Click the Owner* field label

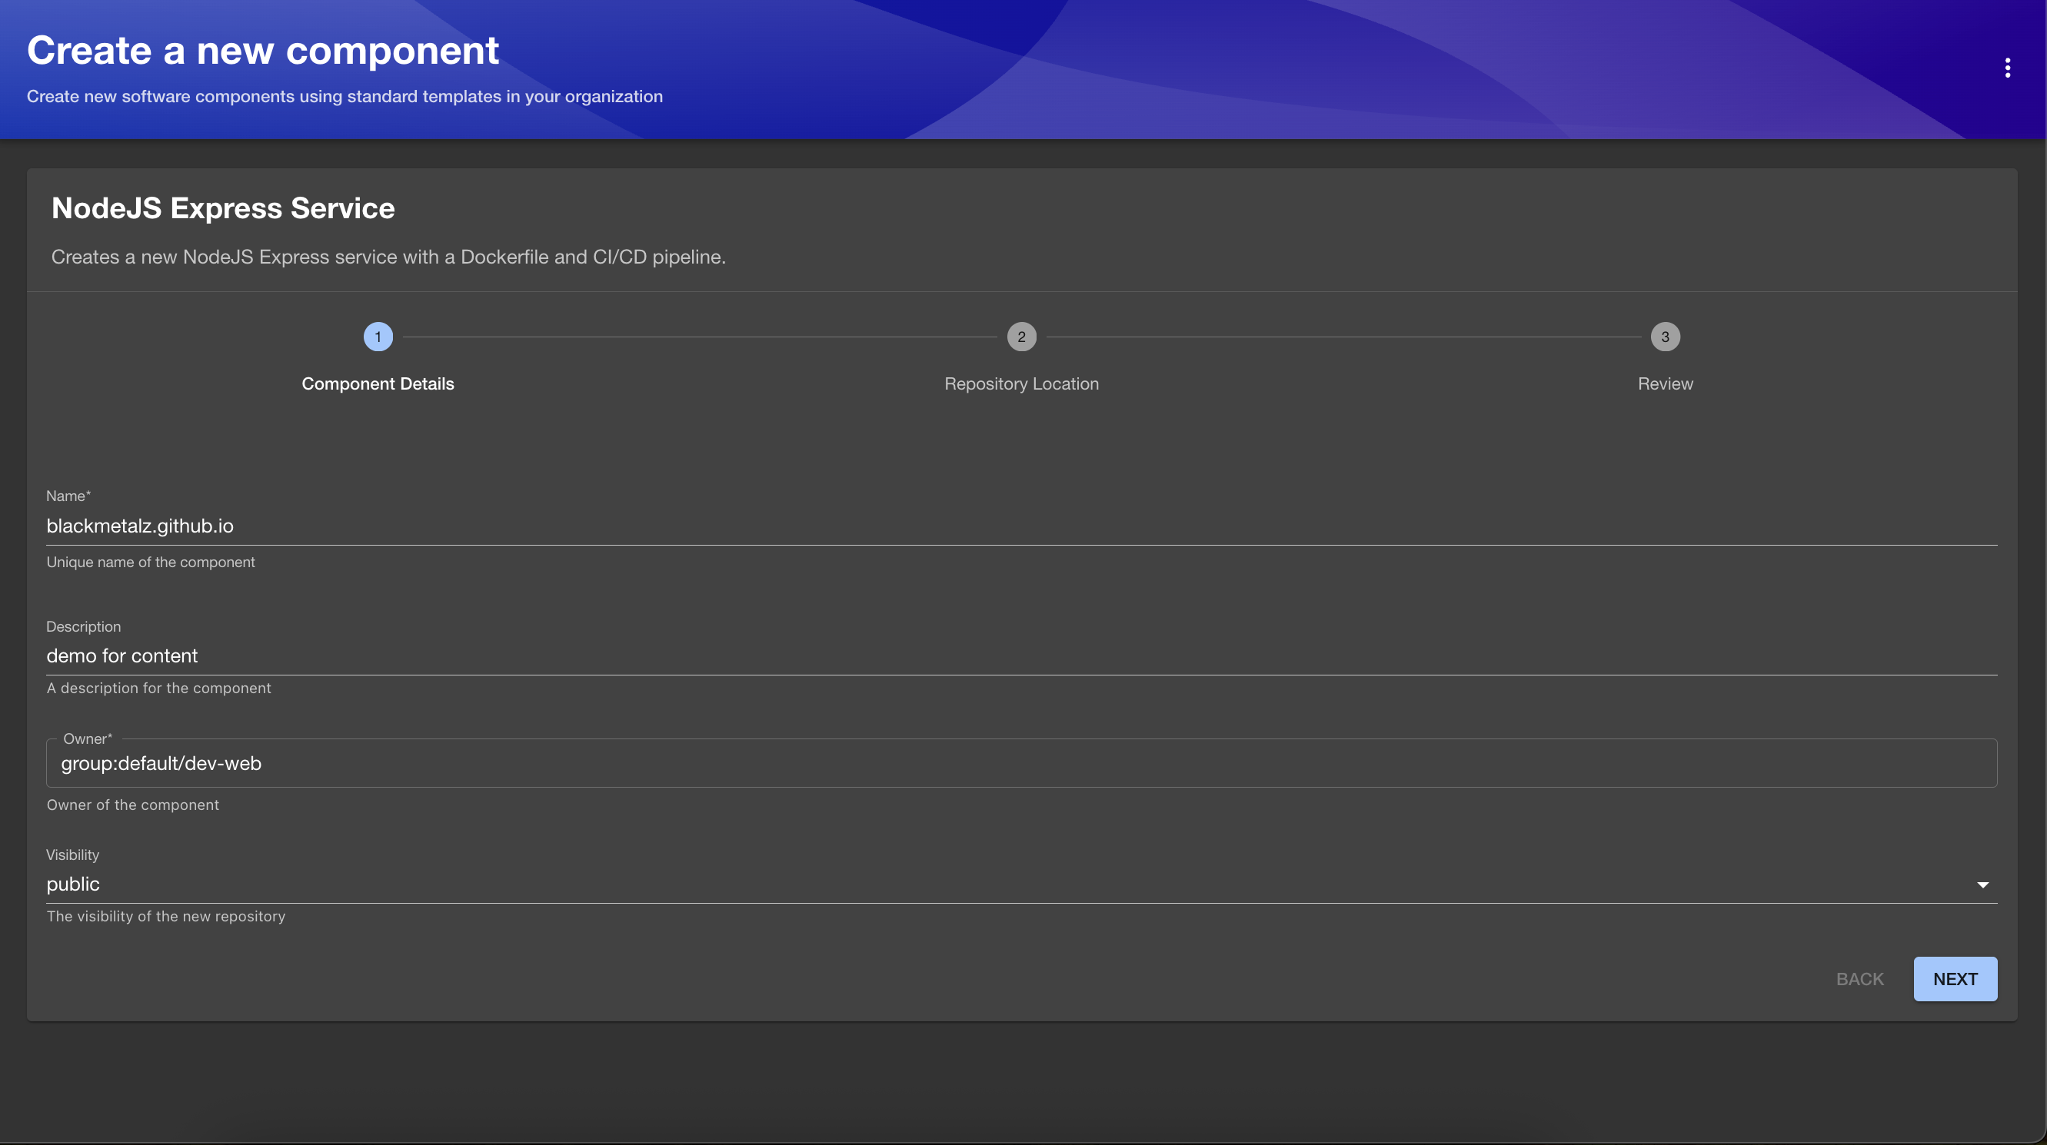click(88, 738)
